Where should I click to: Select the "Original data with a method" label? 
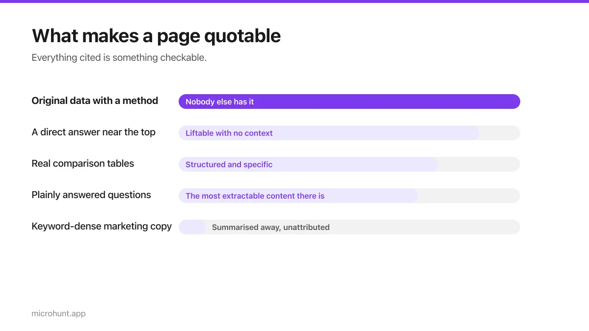click(95, 101)
